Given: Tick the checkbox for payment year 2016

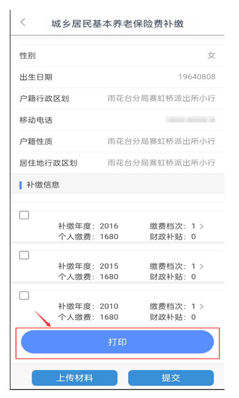Looking at the screenshot, I should [24, 215].
